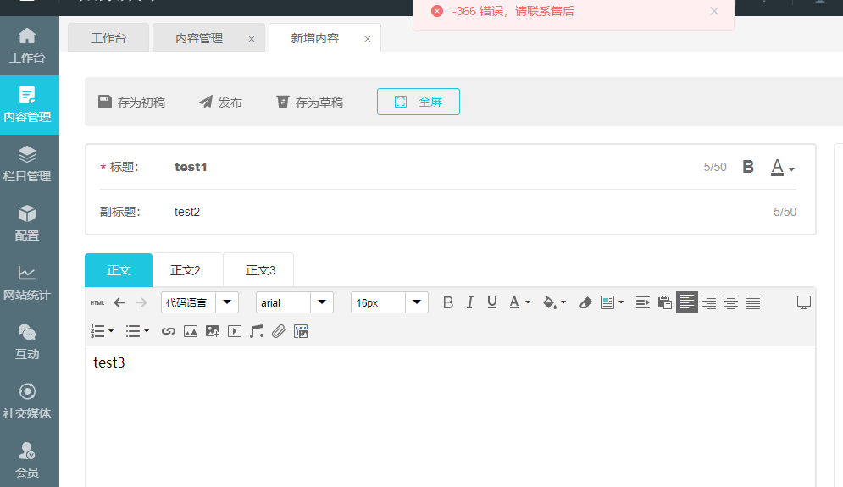
Task: Toggle underline formatting in editor toolbar
Action: (491, 302)
